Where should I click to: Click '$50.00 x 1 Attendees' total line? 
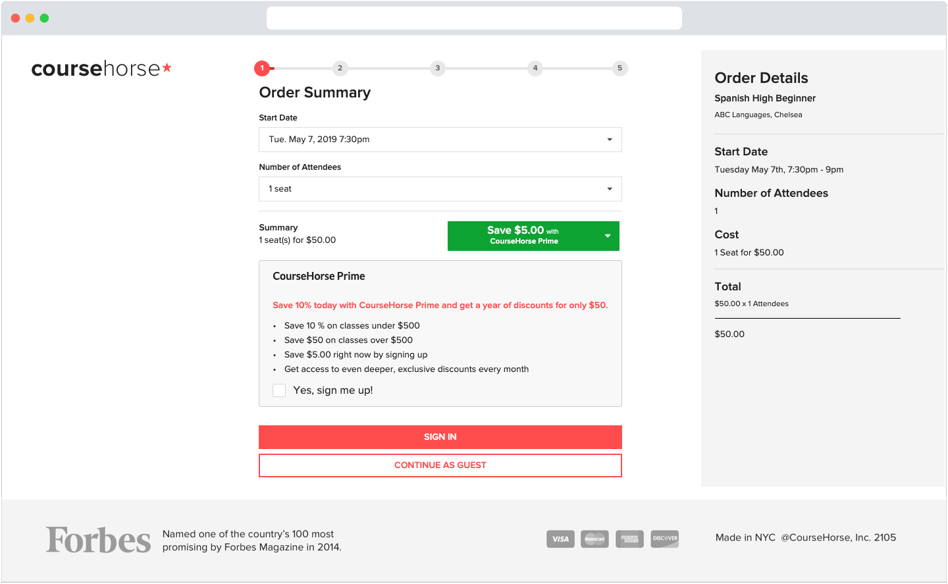coord(751,304)
